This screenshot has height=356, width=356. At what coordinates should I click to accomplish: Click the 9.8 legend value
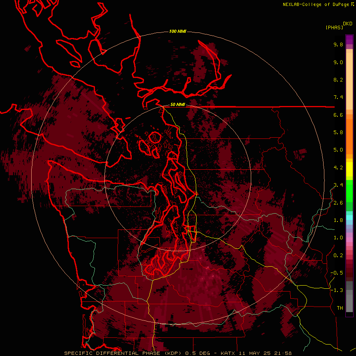[x=338, y=44]
